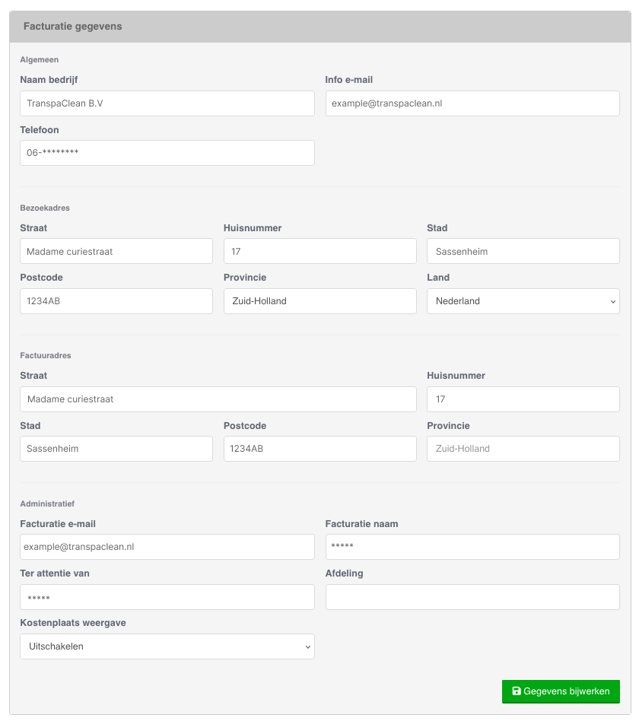The image size is (639, 721).
Task: Select the Bezoekadres Postcode input
Action: 116,301
